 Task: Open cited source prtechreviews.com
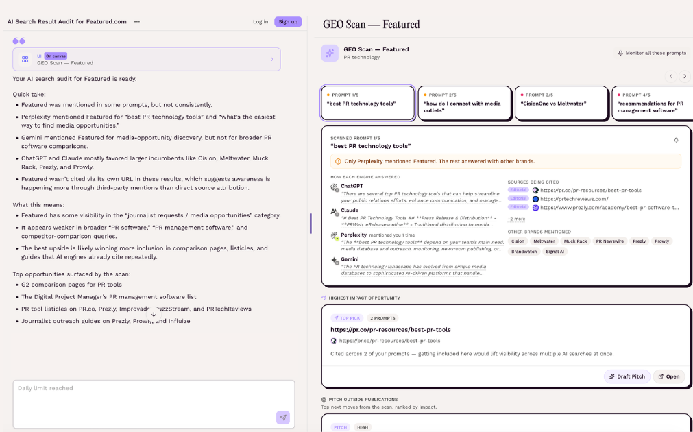[574, 199]
